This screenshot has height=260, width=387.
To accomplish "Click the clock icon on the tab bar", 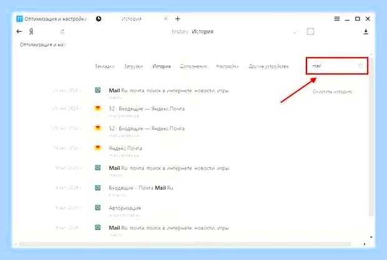I will point(99,19).
